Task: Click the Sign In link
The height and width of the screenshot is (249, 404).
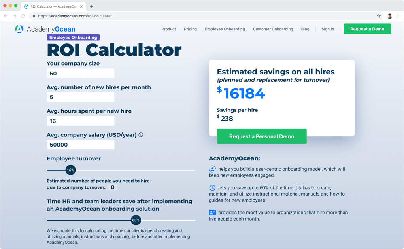Action: (328, 29)
